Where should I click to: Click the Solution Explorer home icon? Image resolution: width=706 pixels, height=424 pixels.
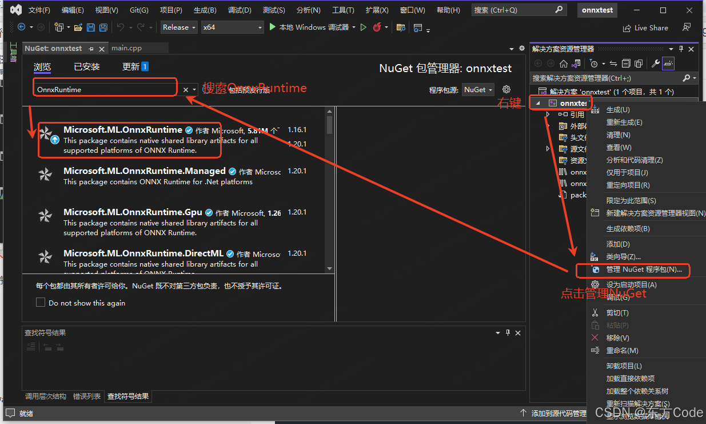[x=564, y=64]
